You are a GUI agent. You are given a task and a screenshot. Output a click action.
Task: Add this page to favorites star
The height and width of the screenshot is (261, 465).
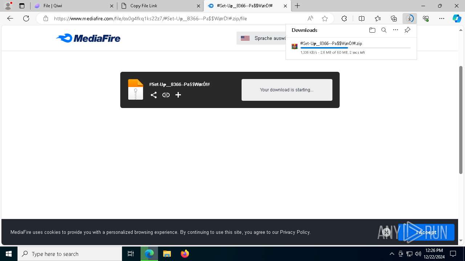(325, 18)
